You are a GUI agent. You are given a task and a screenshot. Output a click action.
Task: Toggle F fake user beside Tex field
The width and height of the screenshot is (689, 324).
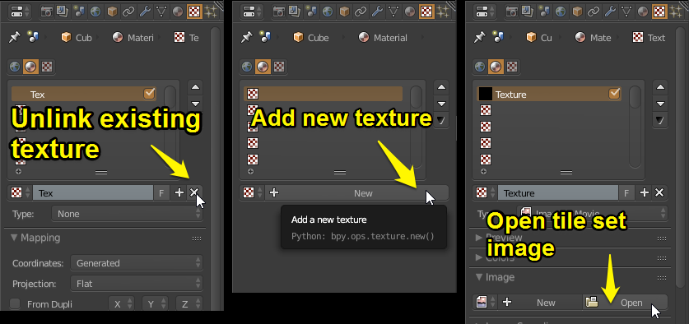pos(161,192)
